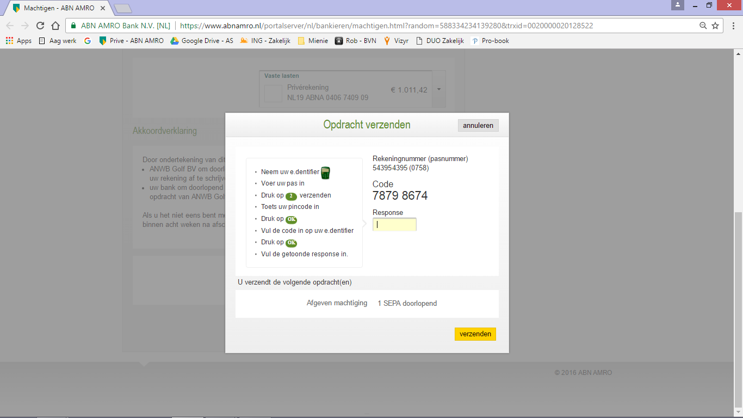Click the € 1.011,42 balance
The width and height of the screenshot is (743, 419).
click(x=409, y=90)
